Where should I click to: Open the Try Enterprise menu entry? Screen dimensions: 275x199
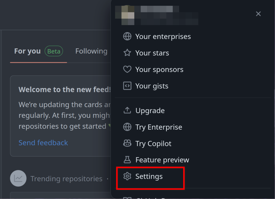[159, 127]
